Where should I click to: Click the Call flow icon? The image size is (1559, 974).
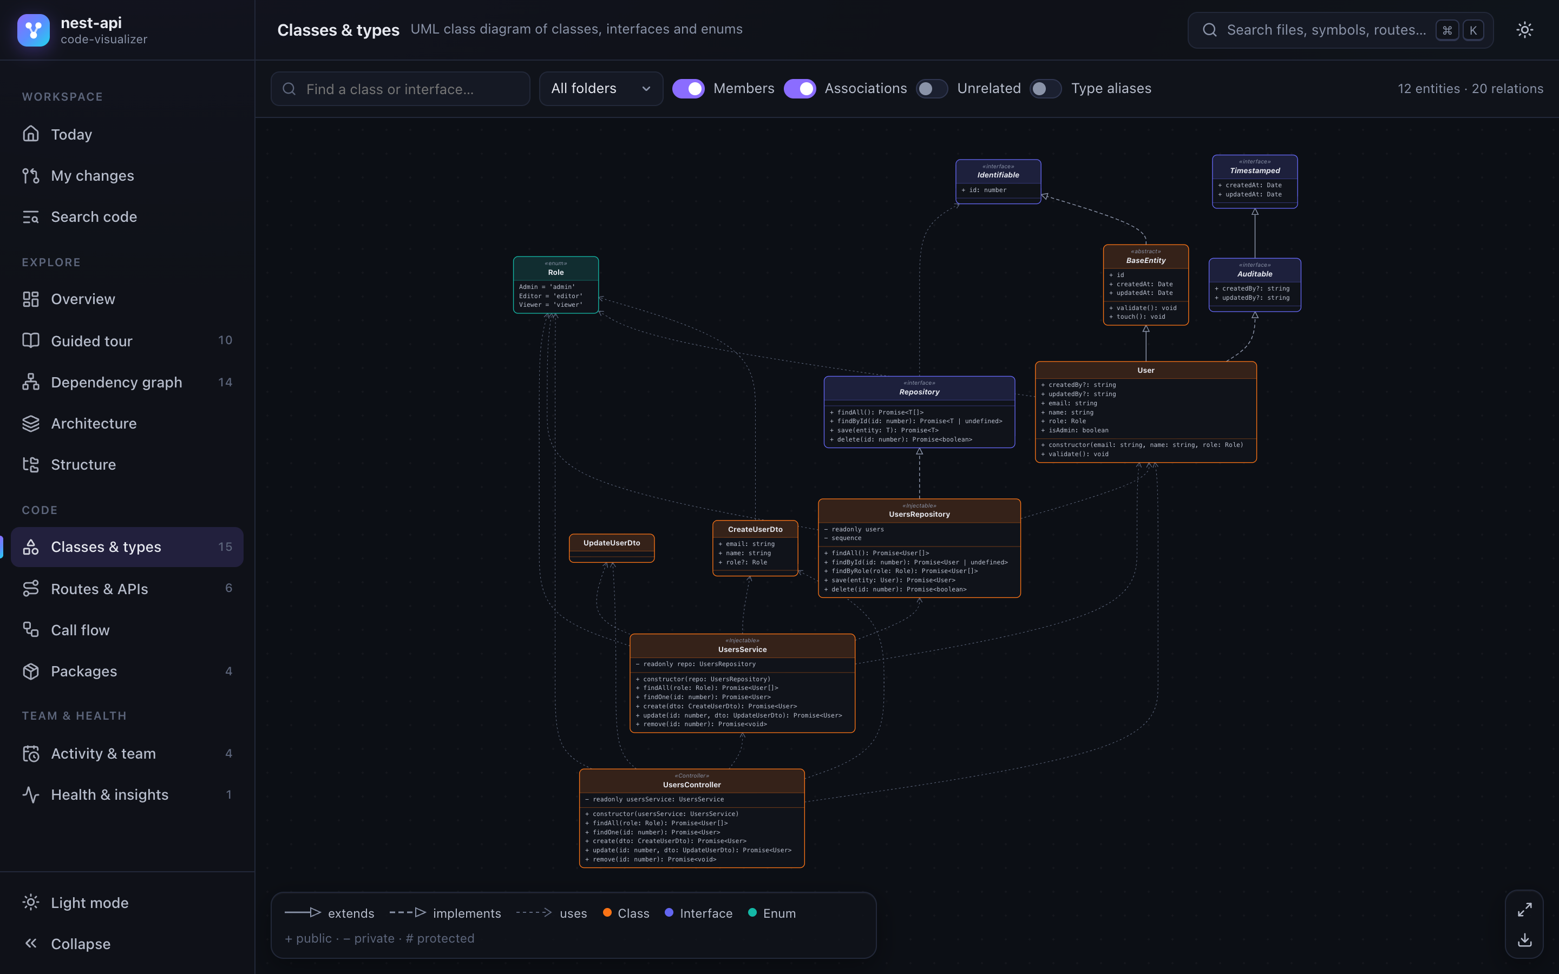(x=31, y=629)
